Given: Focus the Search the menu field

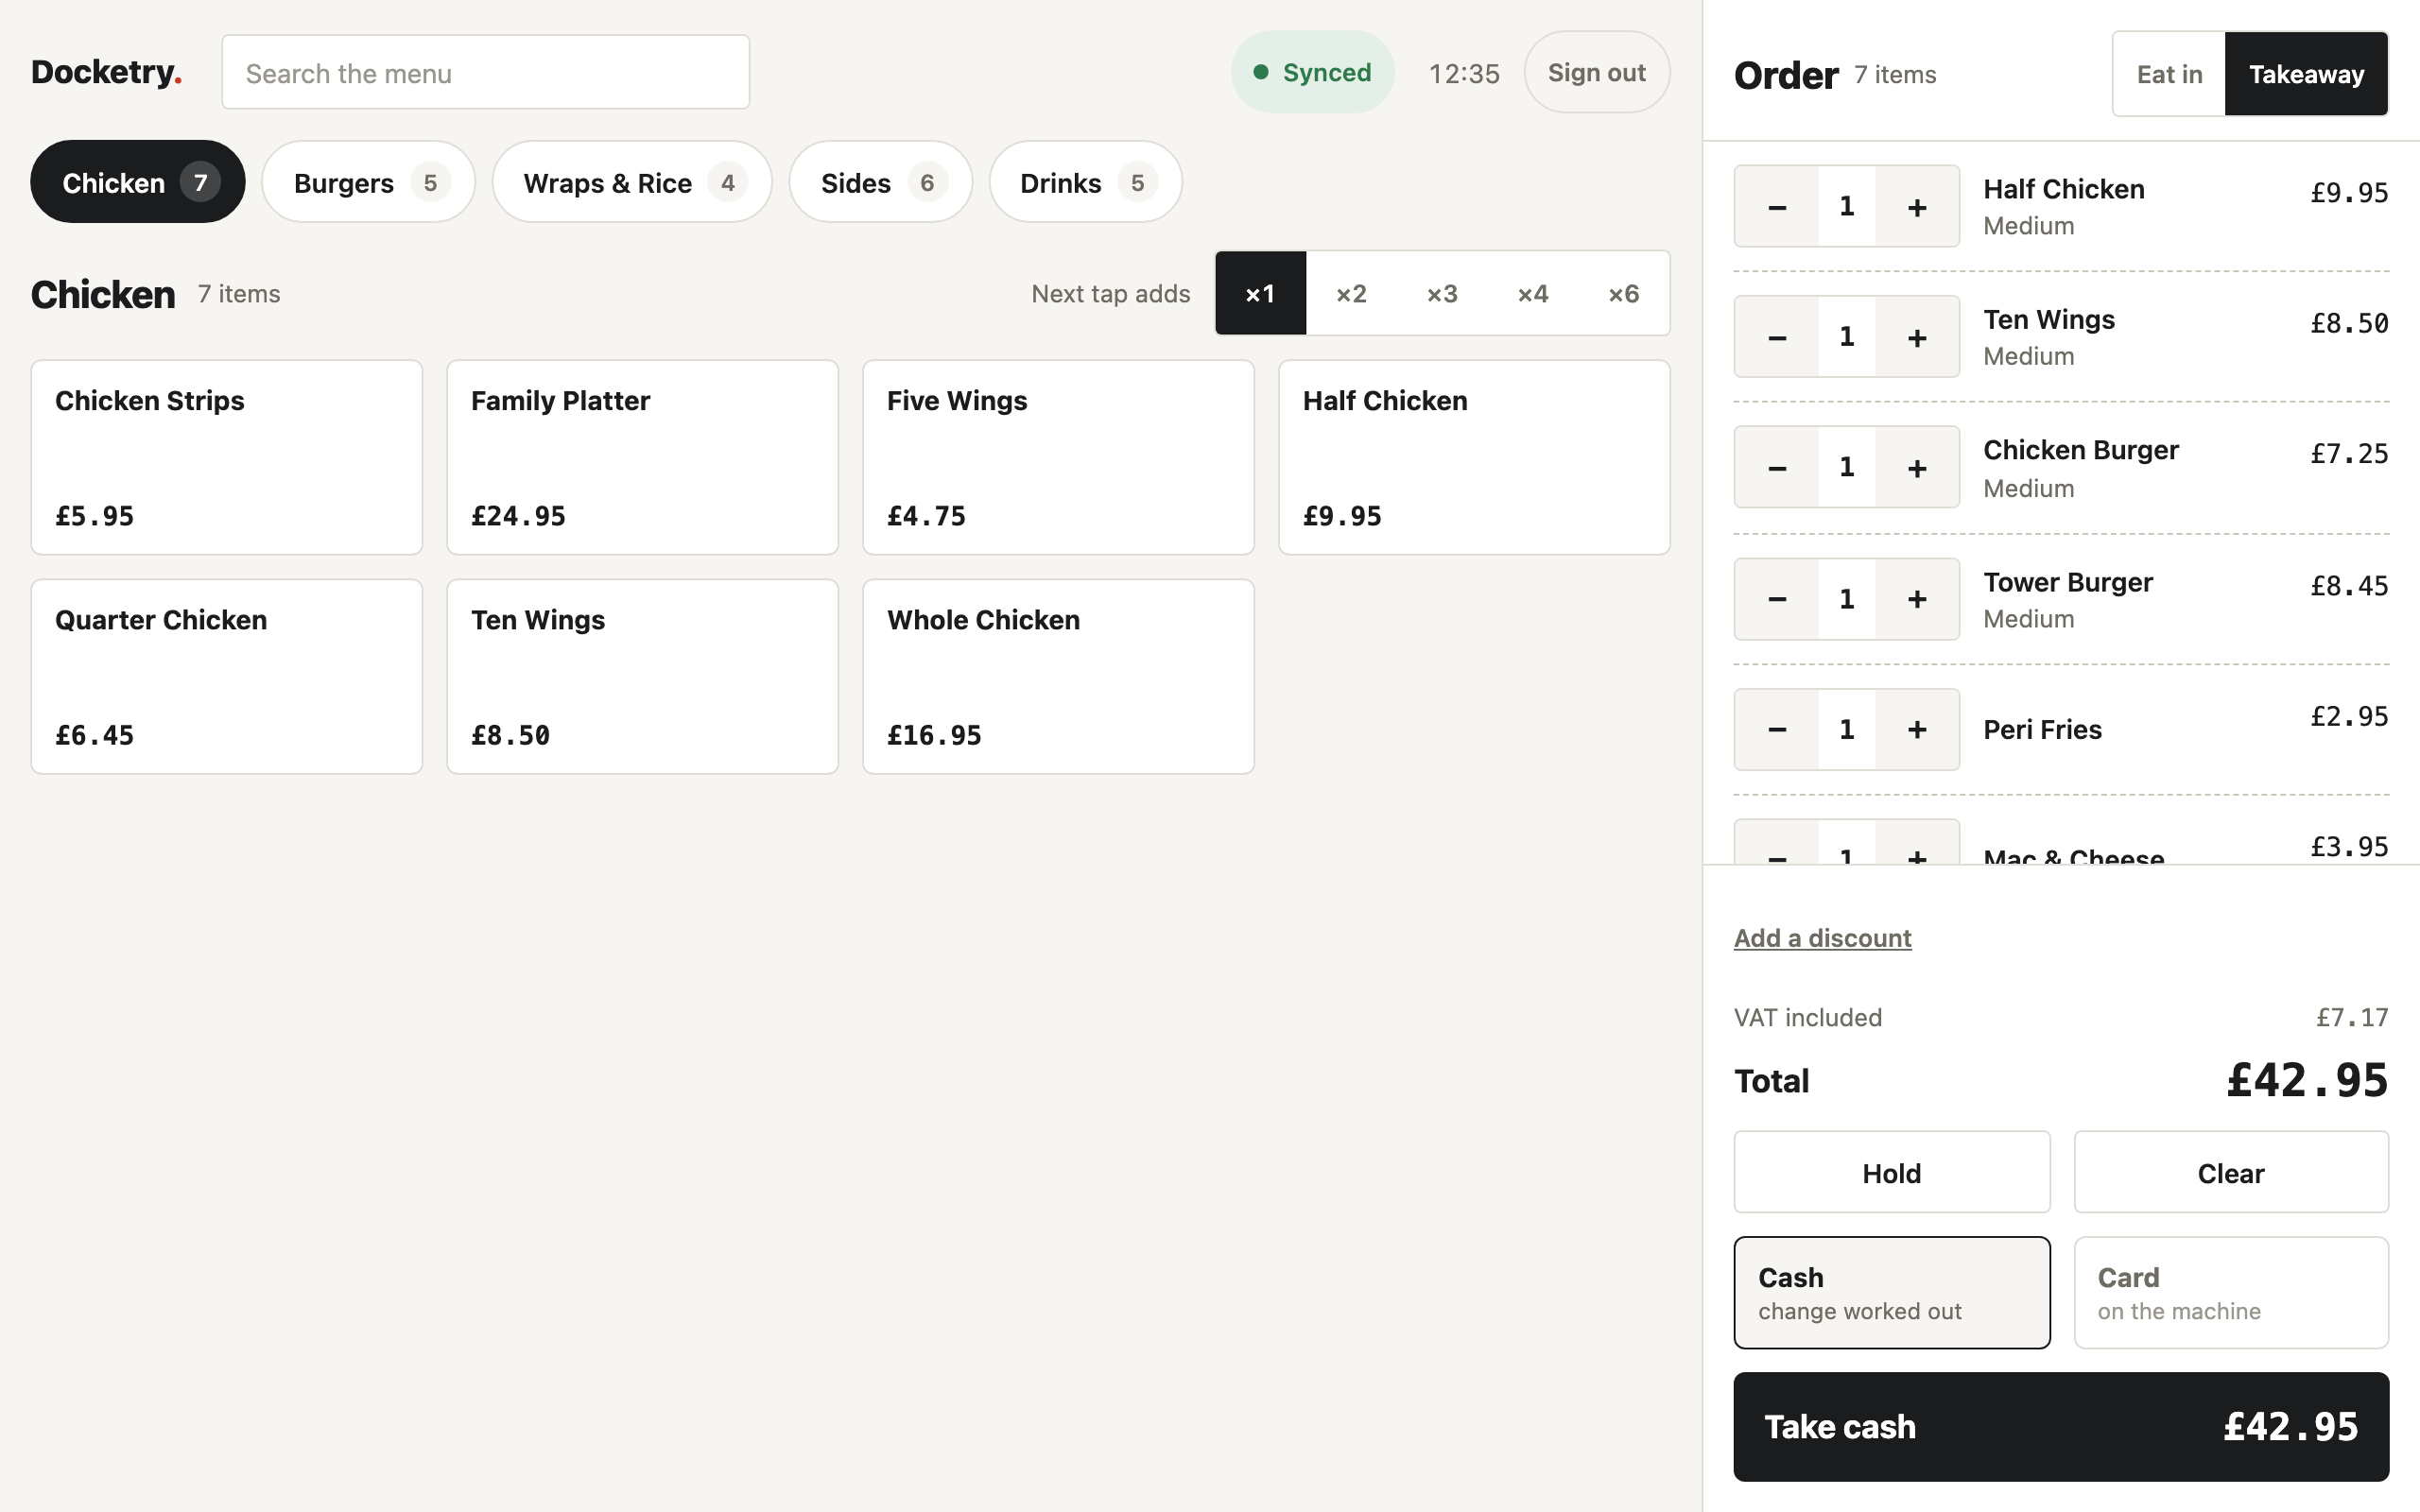Looking at the screenshot, I should click(x=485, y=72).
